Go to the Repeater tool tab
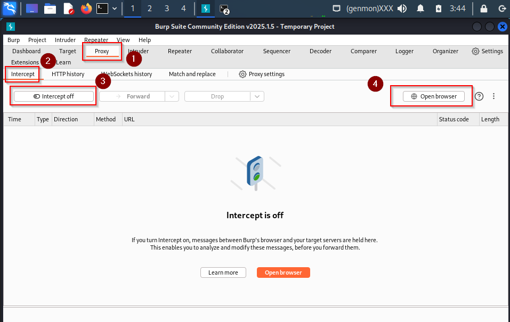 pos(180,51)
